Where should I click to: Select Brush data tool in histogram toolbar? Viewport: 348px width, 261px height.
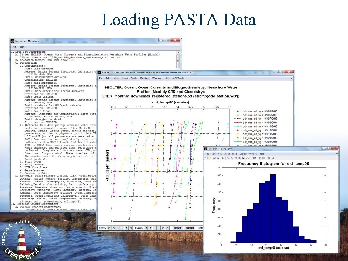coord(247,158)
